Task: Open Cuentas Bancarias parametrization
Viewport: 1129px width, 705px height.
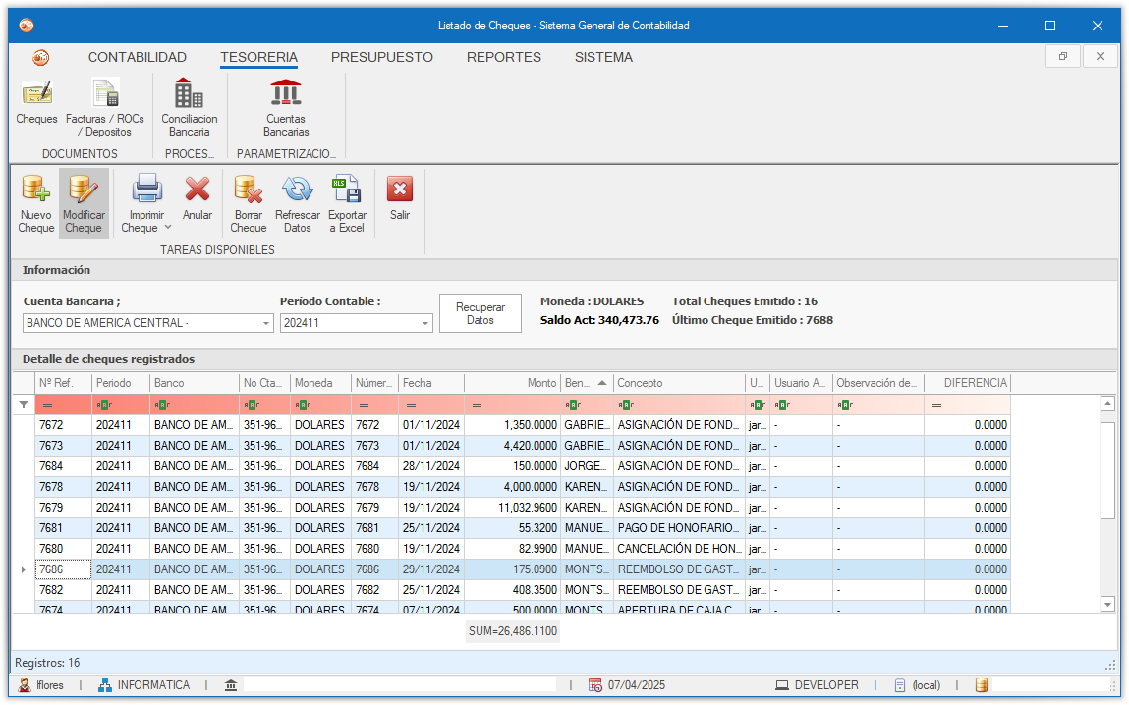Action: [286, 108]
